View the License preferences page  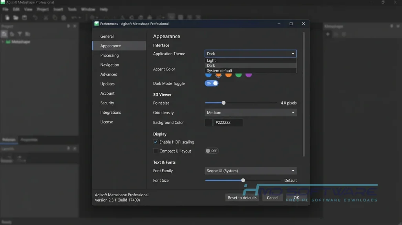119,122
